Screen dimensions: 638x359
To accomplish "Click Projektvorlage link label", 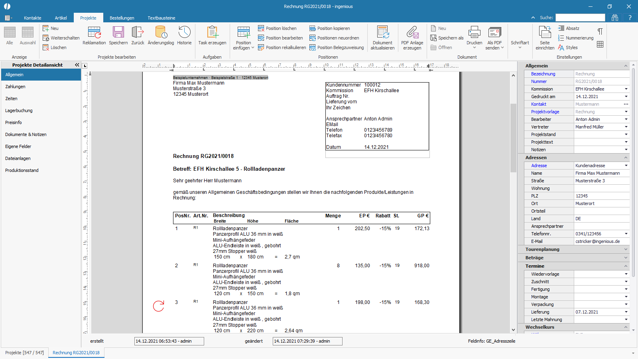I will coord(545,112).
